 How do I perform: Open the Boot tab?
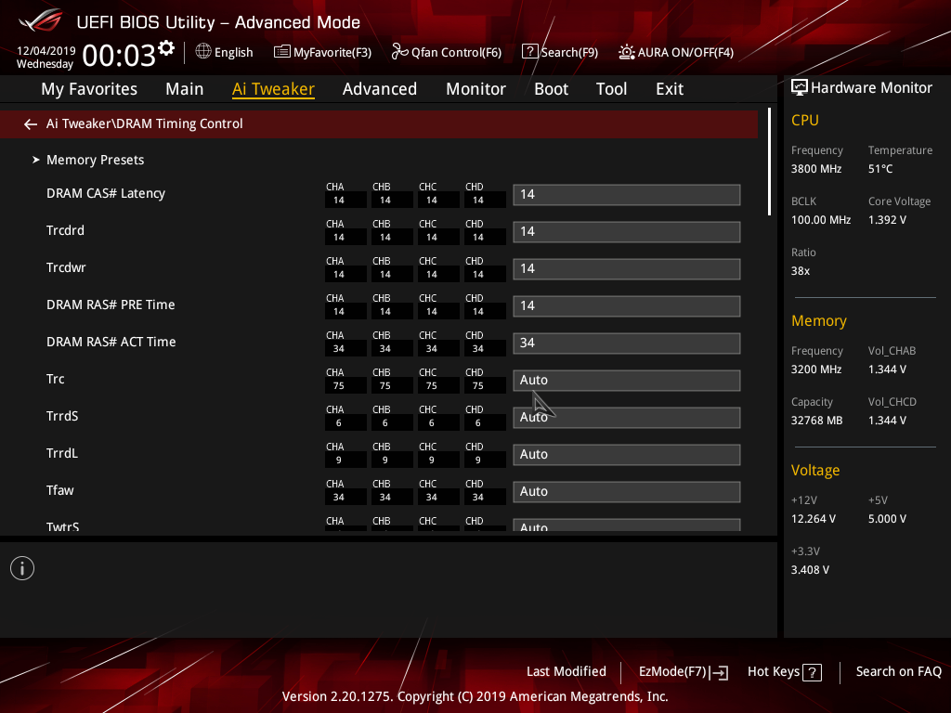pyautogui.click(x=552, y=89)
